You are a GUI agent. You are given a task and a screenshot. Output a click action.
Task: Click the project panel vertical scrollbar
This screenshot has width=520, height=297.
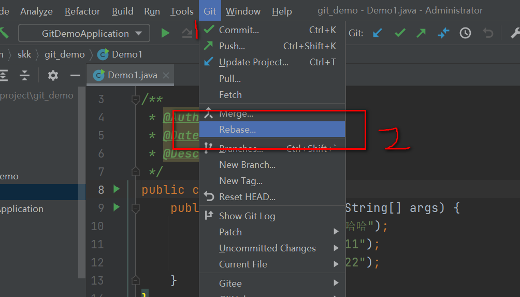(82, 182)
